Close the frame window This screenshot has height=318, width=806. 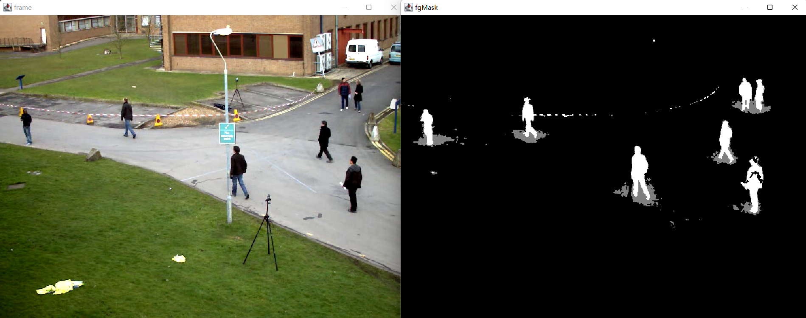[x=393, y=7]
